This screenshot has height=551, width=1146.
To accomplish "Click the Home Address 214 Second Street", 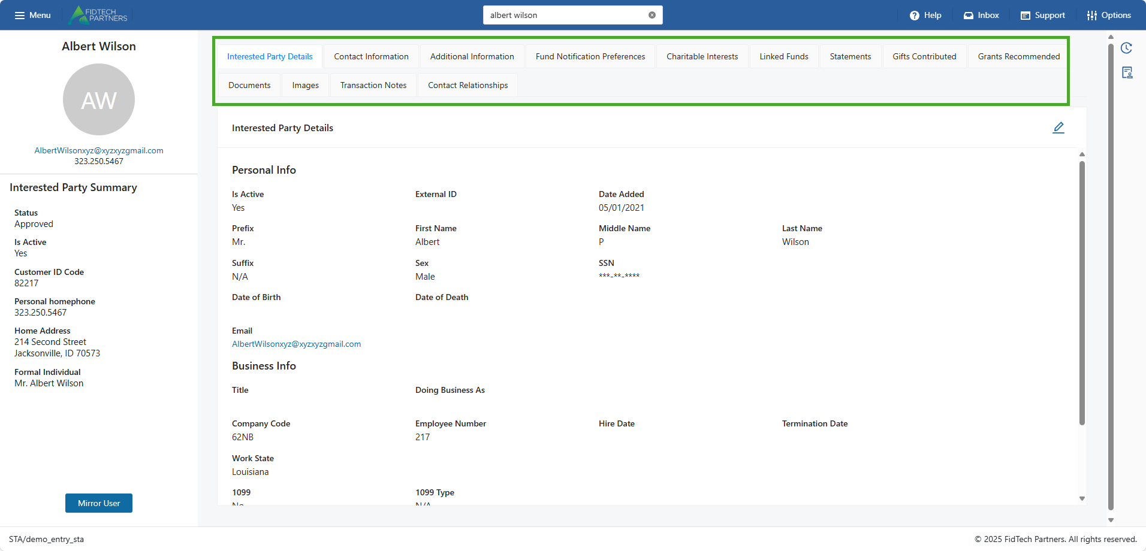I will coord(50,342).
